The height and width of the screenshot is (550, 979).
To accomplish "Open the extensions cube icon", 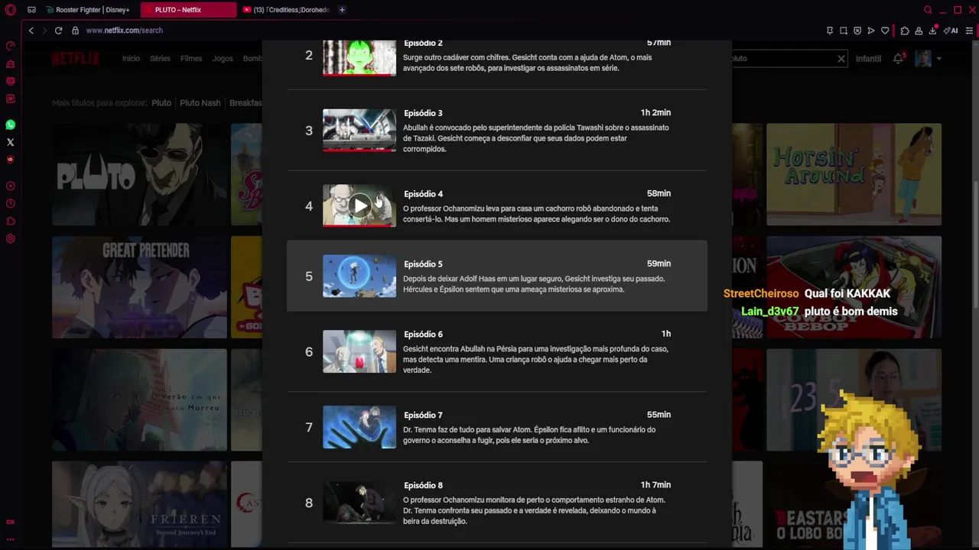I will 905,31.
